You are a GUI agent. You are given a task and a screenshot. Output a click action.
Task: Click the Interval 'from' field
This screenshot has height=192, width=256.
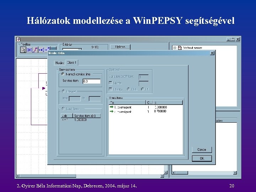[75, 98]
